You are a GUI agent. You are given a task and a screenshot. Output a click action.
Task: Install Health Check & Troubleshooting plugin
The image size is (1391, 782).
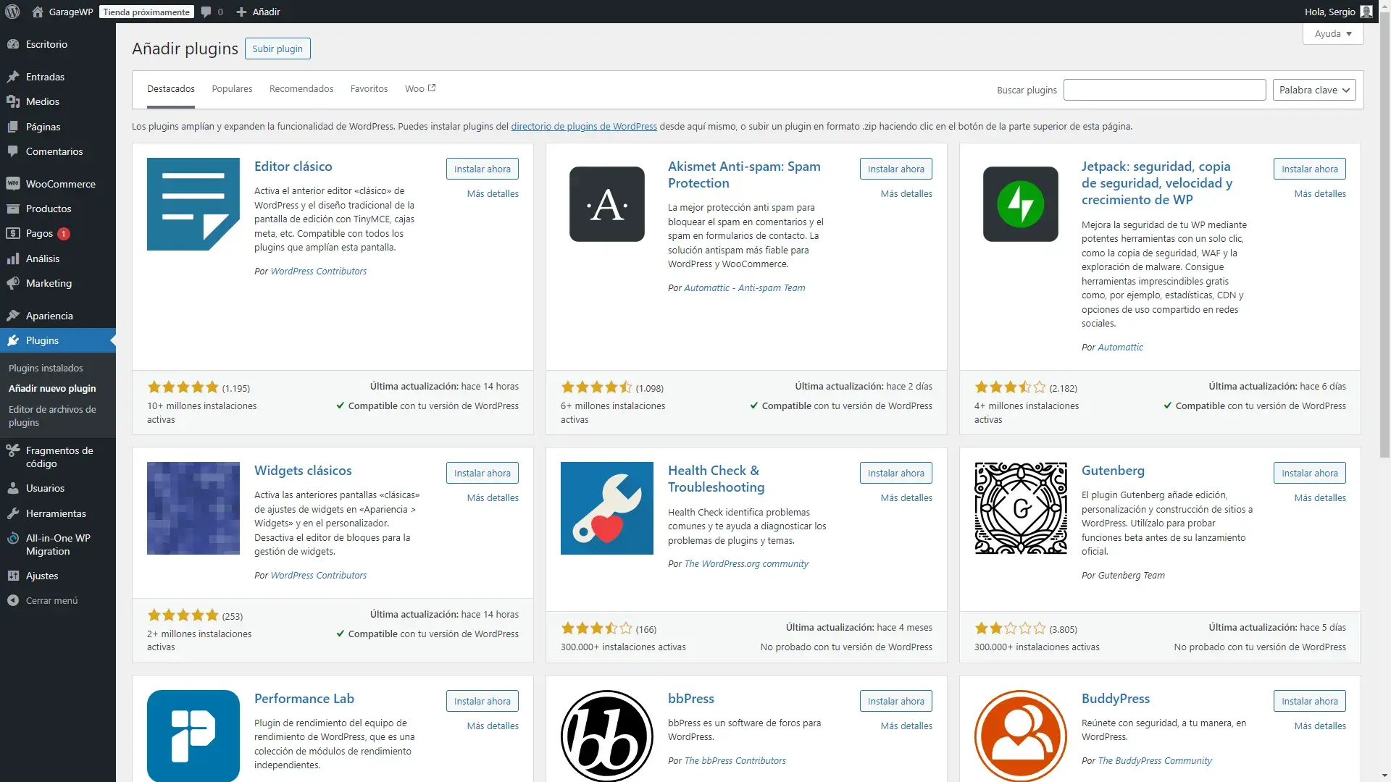[896, 473]
